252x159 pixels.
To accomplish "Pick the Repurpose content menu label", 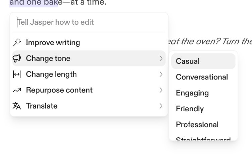I will tap(59, 90).
